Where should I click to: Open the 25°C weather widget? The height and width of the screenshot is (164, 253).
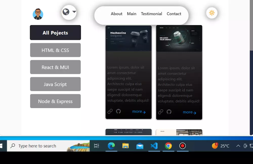[x=221, y=146]
